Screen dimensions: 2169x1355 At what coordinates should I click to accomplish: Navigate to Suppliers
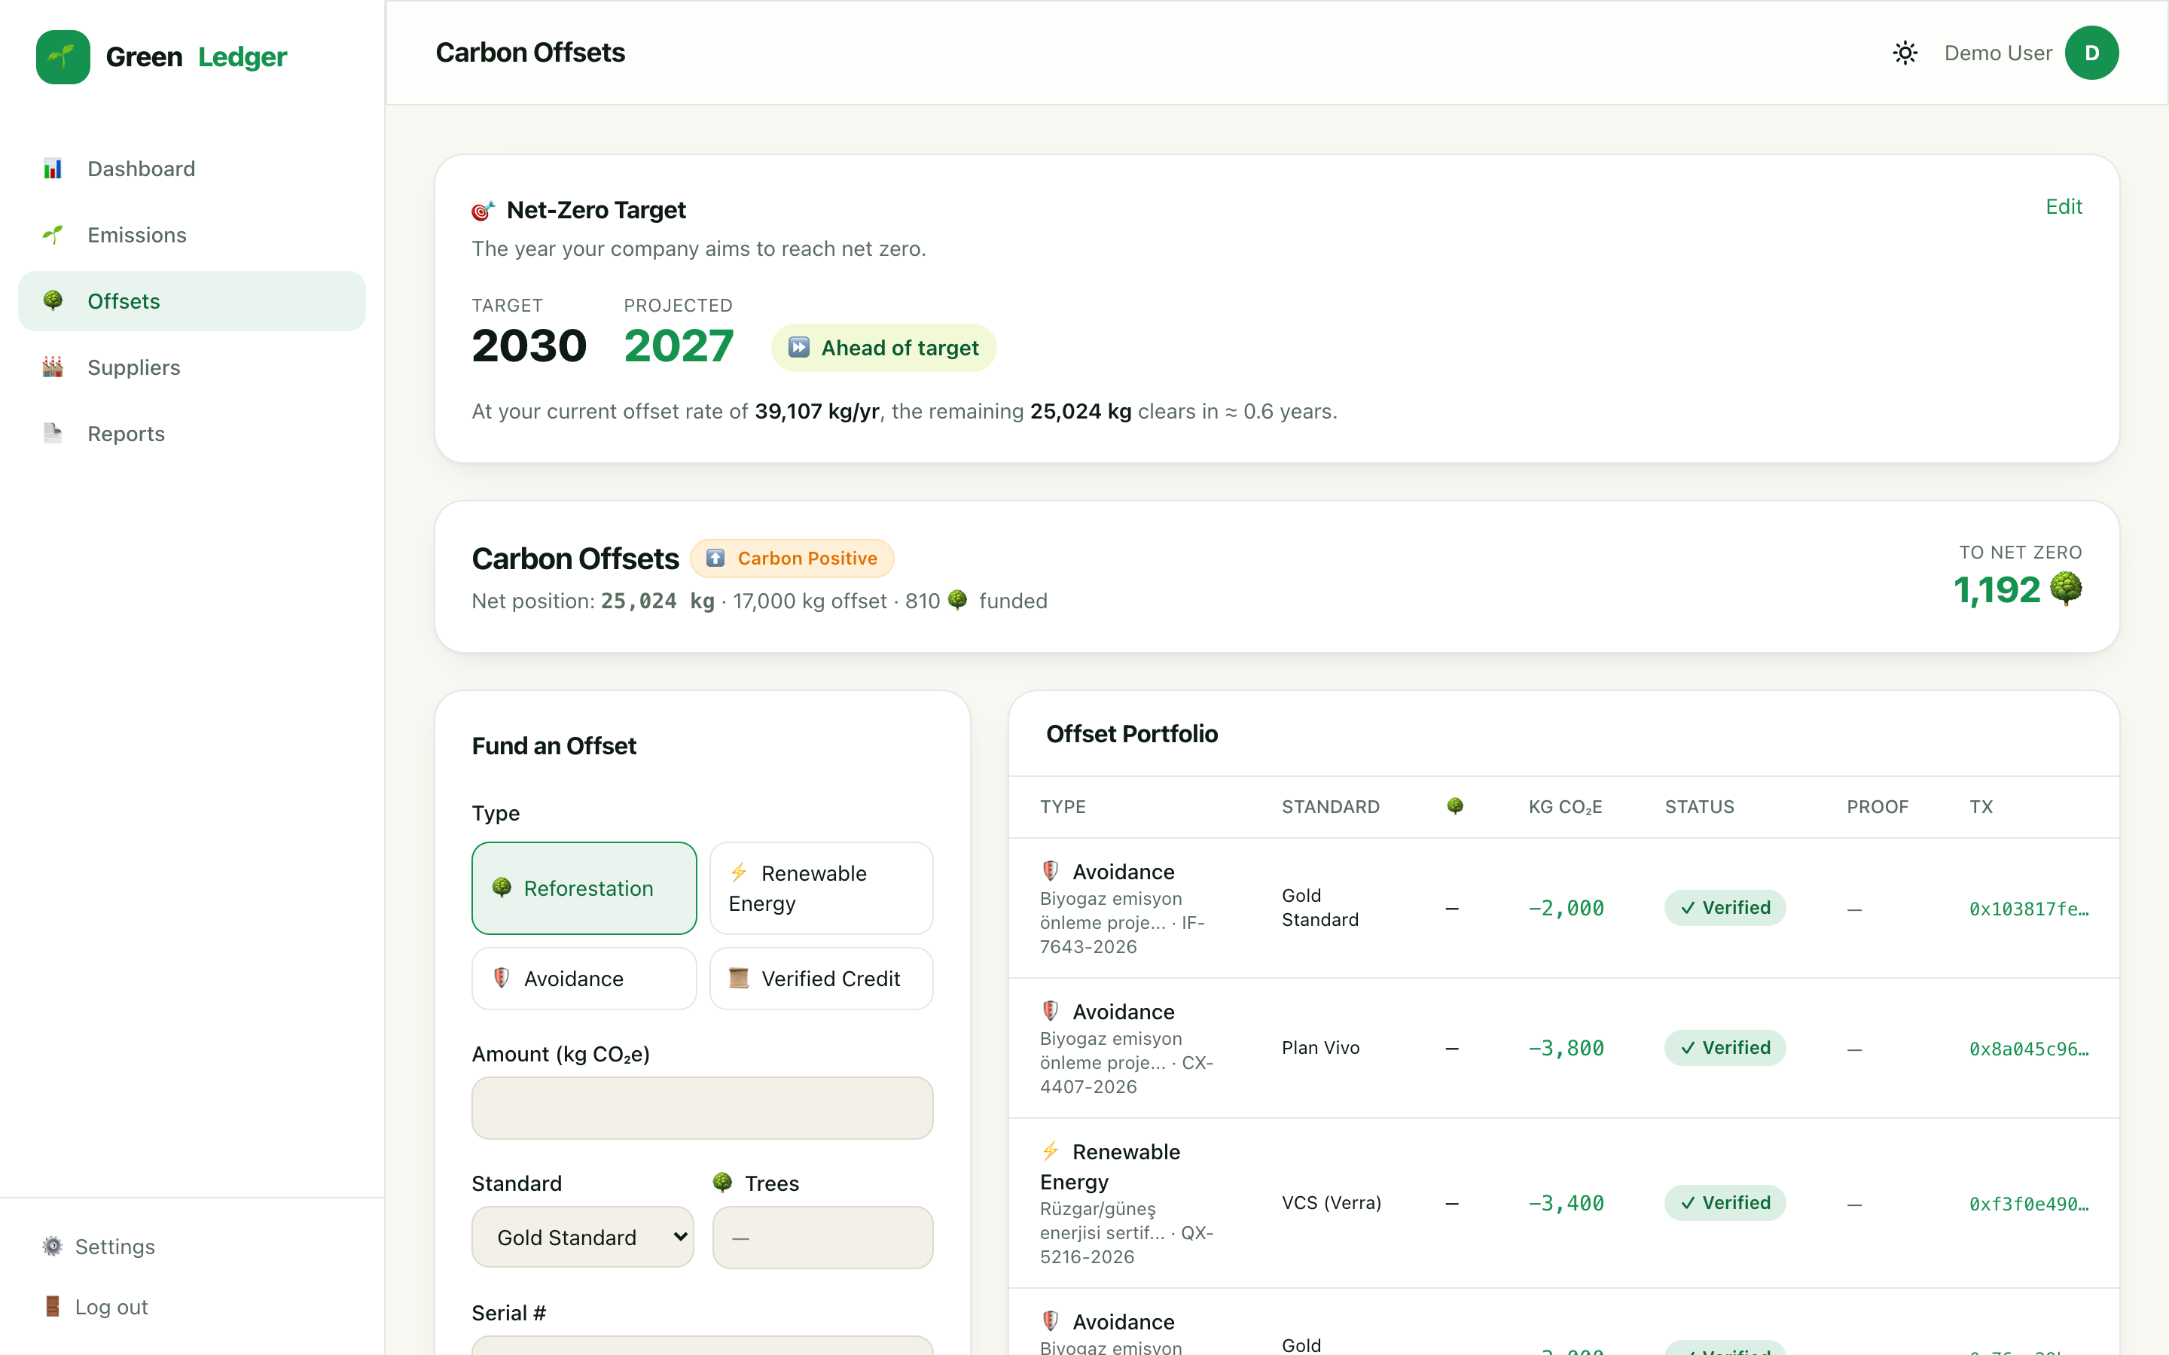click(x=192, y=367)
